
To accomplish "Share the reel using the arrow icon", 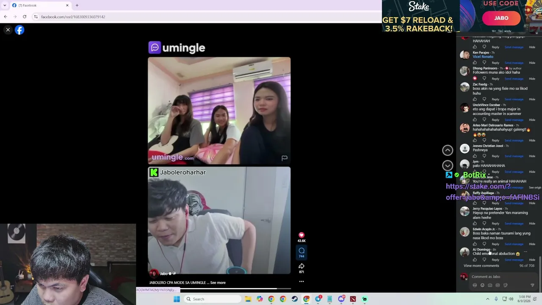I will [301, 266].
